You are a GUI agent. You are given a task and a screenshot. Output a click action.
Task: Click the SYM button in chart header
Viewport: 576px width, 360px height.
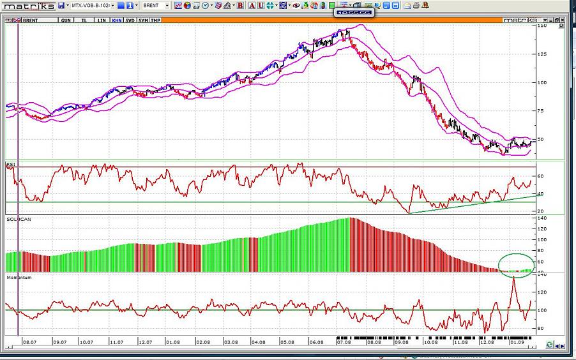click(x=143, y=20)
